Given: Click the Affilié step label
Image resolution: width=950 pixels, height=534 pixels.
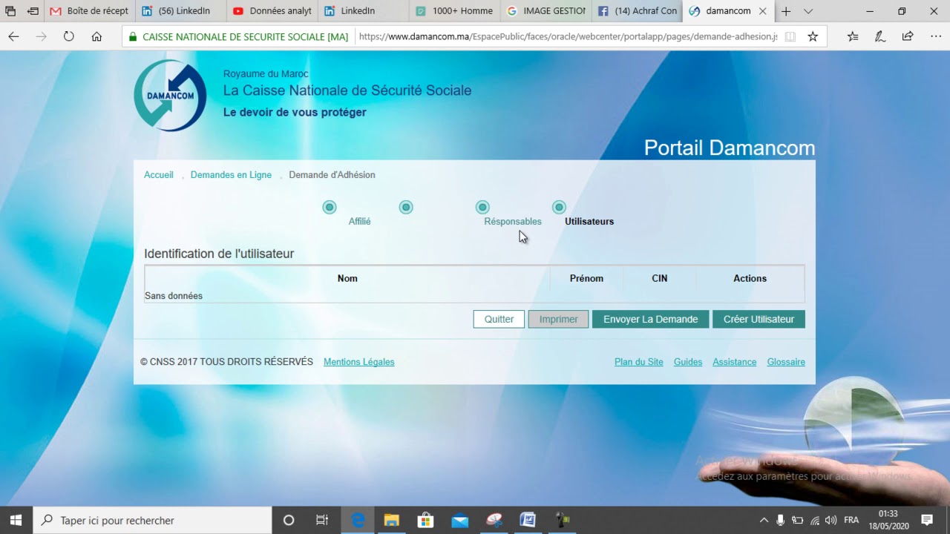Looking at the screenshot, I should [x=360, y=222].
